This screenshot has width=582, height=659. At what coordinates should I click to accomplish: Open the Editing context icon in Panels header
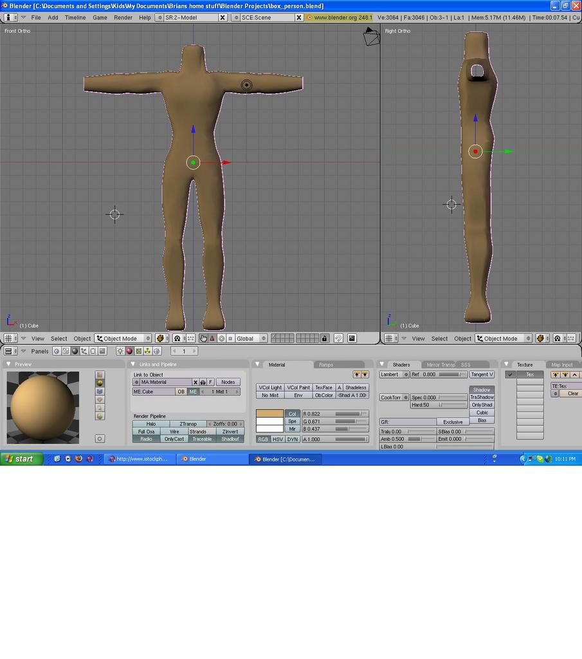93,351
